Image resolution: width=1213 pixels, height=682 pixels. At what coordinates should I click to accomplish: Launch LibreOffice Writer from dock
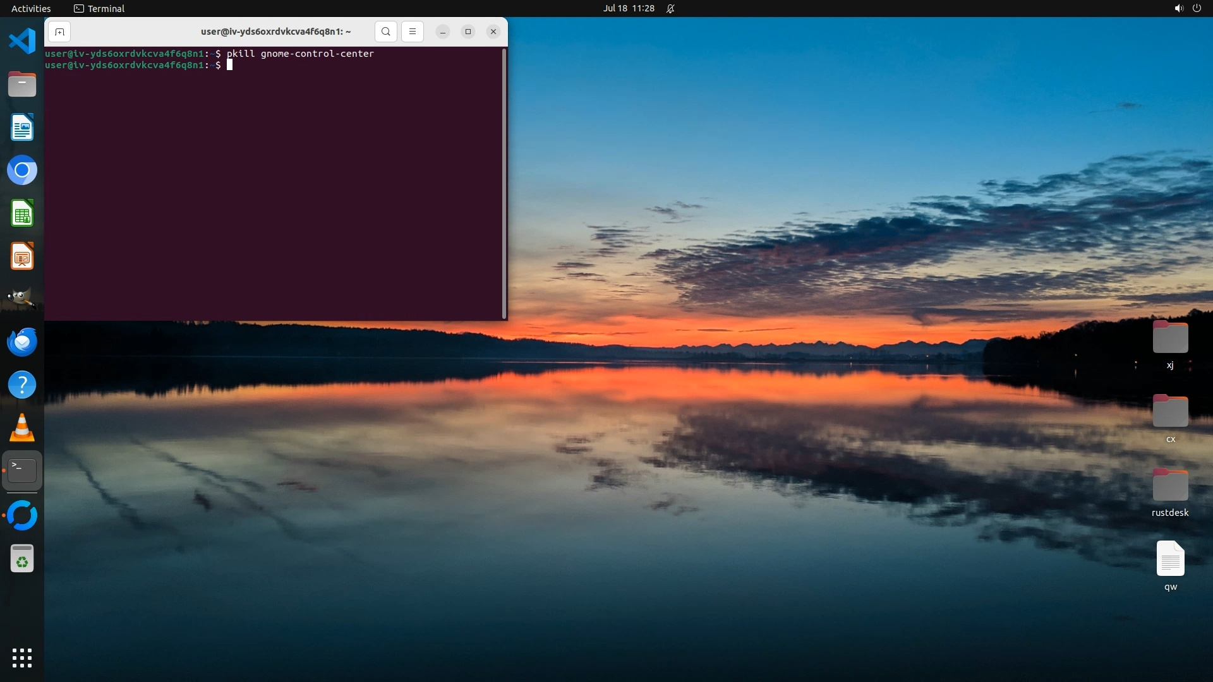pyautogui.click(x=22, y=127)
